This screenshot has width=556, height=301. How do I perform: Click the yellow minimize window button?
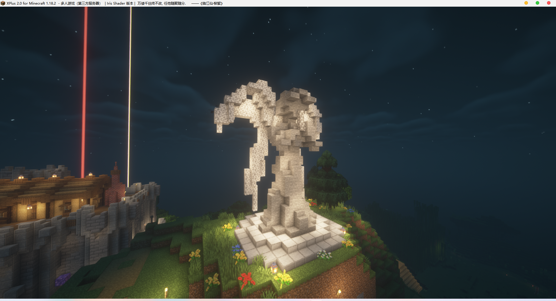[526, 3]
